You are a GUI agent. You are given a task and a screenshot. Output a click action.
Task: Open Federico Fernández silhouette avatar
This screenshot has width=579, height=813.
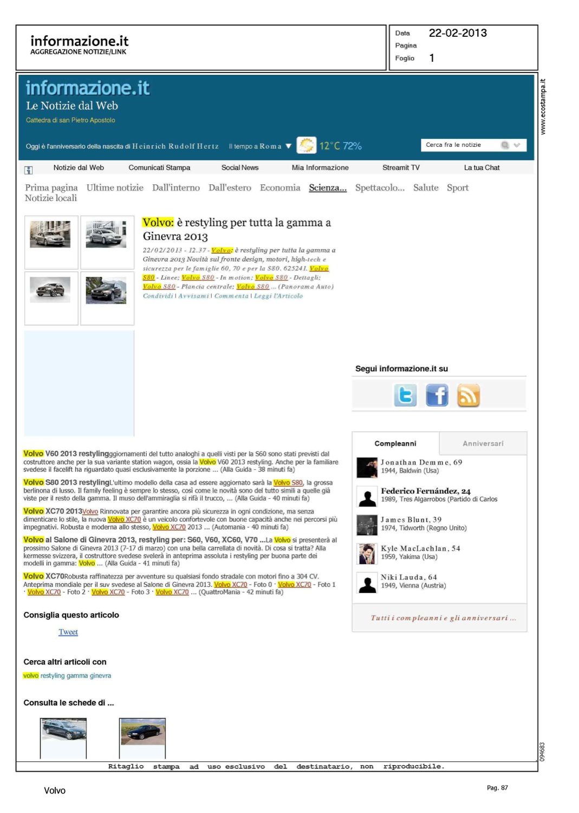[367, 496]
